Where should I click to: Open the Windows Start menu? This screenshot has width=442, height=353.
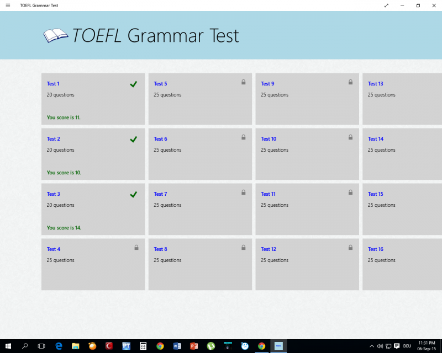tap(8, 346)
